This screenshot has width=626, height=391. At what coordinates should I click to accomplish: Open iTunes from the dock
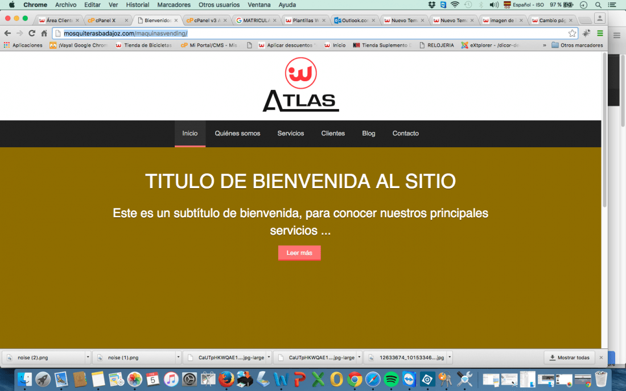pyautogui.click(x=171, y=379)
